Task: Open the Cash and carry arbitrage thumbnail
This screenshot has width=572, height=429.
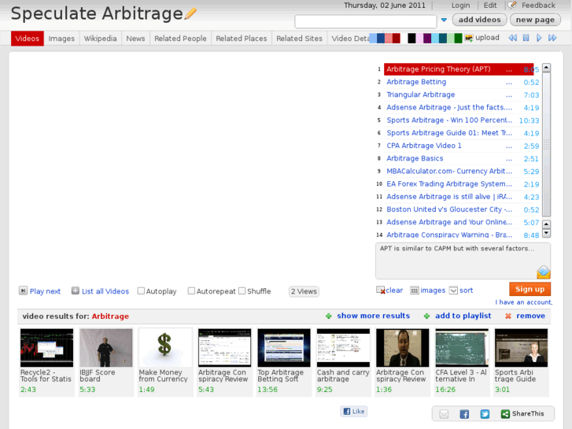Action: tap(343, 348)
